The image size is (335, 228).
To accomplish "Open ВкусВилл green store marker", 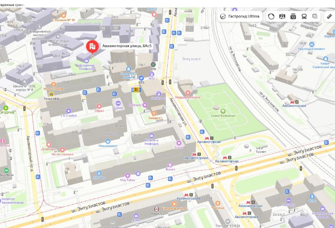I will [6, 170].
